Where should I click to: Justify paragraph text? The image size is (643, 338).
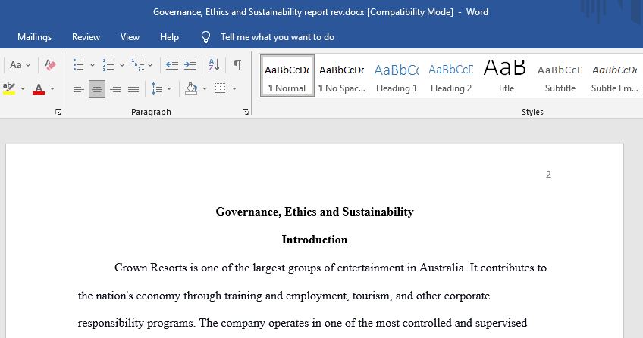pyautogui.click(x=133, y=88)
